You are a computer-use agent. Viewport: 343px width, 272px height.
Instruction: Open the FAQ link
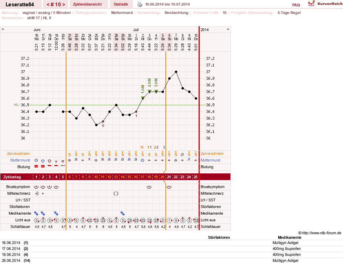(x=296, y=5)
